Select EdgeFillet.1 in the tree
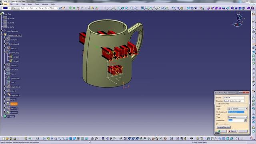 (15, 87)
